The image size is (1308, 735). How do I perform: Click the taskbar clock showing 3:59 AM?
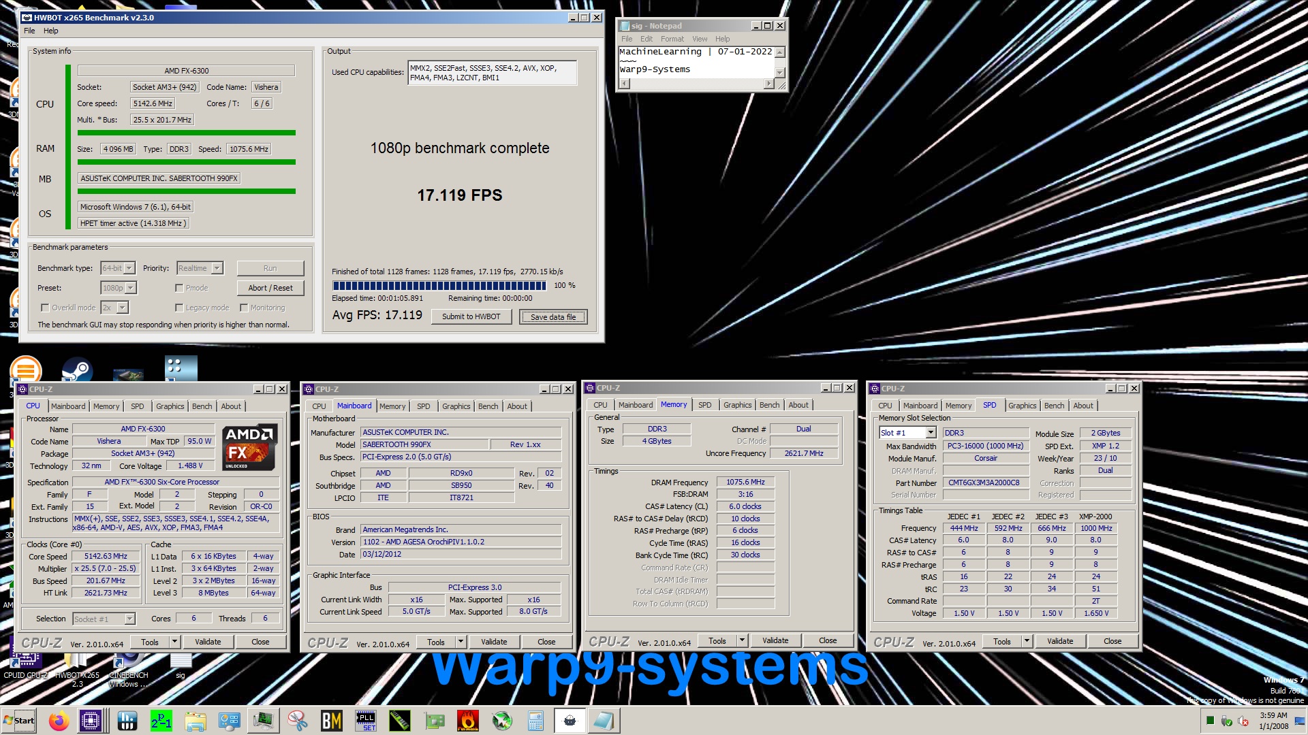coord(1273,721)
